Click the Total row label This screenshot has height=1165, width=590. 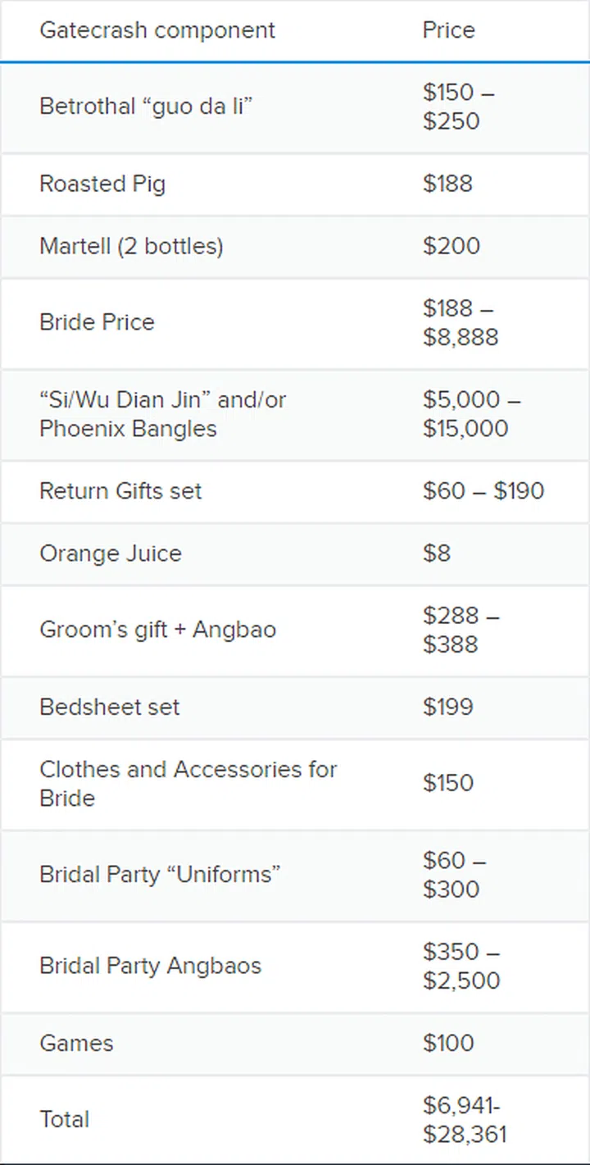click(x=64, y=1119)
